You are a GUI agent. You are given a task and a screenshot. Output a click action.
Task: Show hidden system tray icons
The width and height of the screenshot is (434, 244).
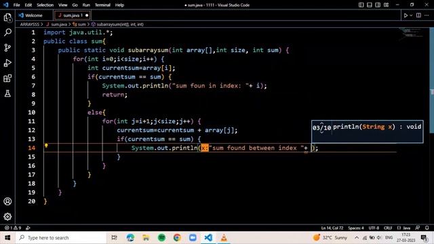tap(357, 238)
